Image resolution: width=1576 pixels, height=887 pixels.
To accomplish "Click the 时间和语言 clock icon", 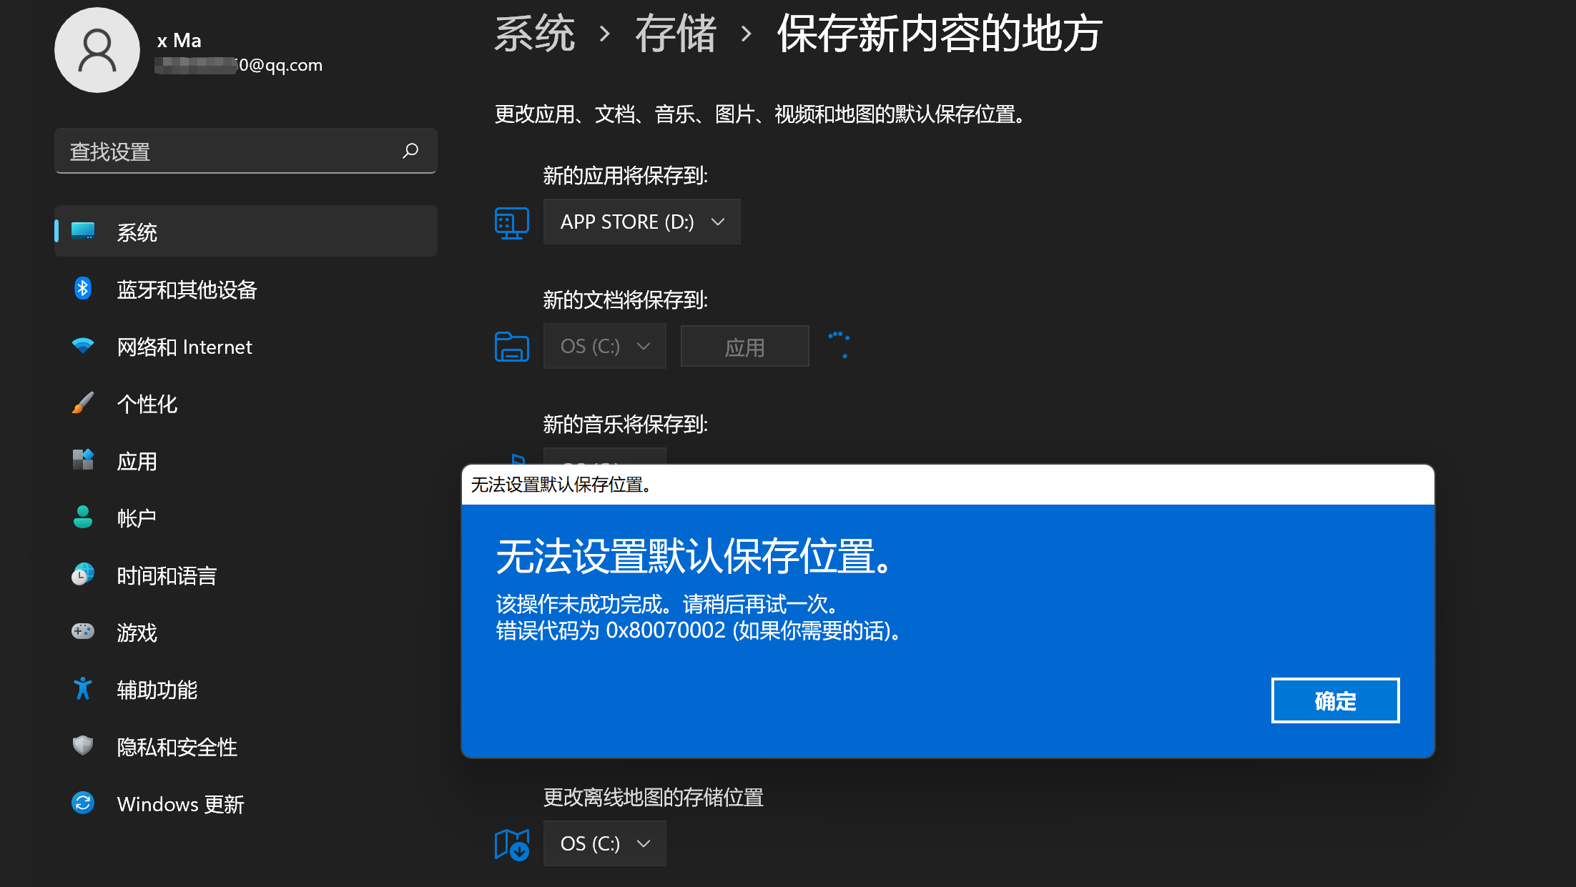I will coord(83,575).
